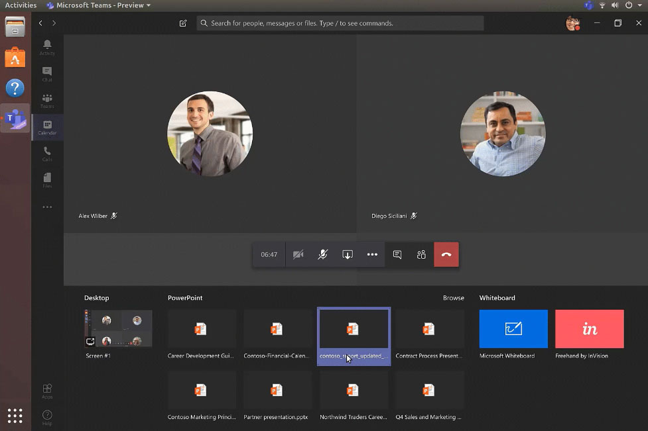Image resolution: width=648 pixels, height=431 pixels.
Task: Open Ubuntu Software in the dock
Action: coord(15,57)
